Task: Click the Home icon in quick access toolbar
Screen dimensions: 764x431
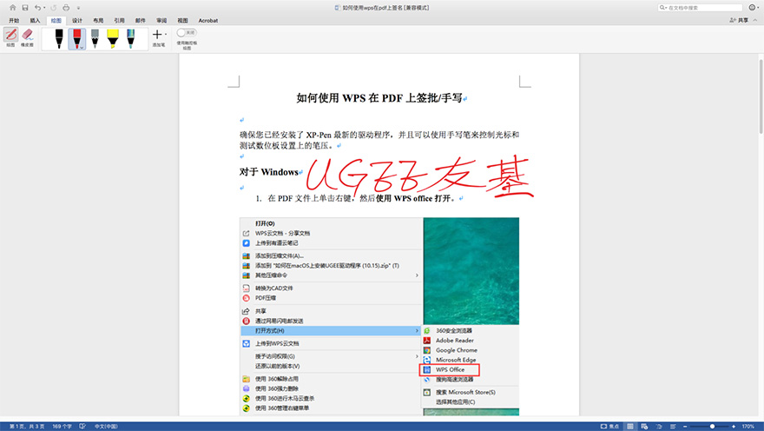Action: [13, 8]
